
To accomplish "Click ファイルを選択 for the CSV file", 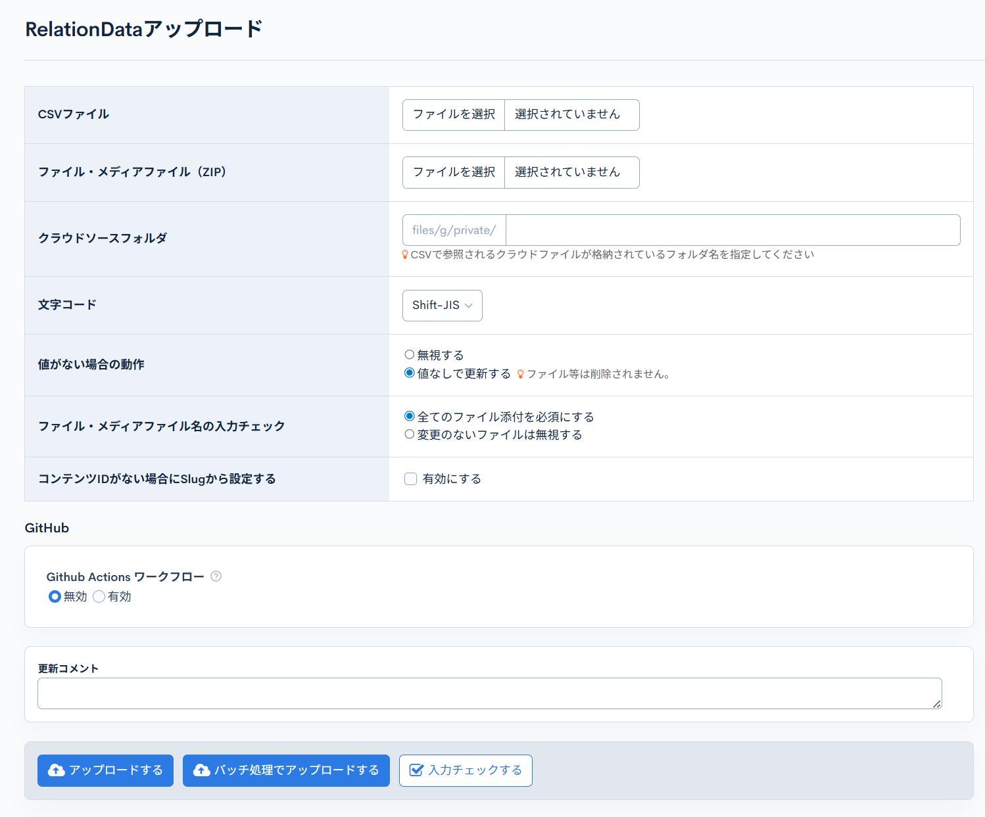I will [x=453, y=114].
